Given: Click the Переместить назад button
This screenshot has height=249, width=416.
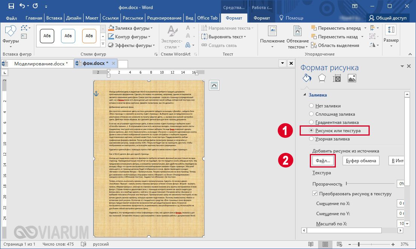Looking at the screenshot, I should pyautogui.click(x=334, y=37).
